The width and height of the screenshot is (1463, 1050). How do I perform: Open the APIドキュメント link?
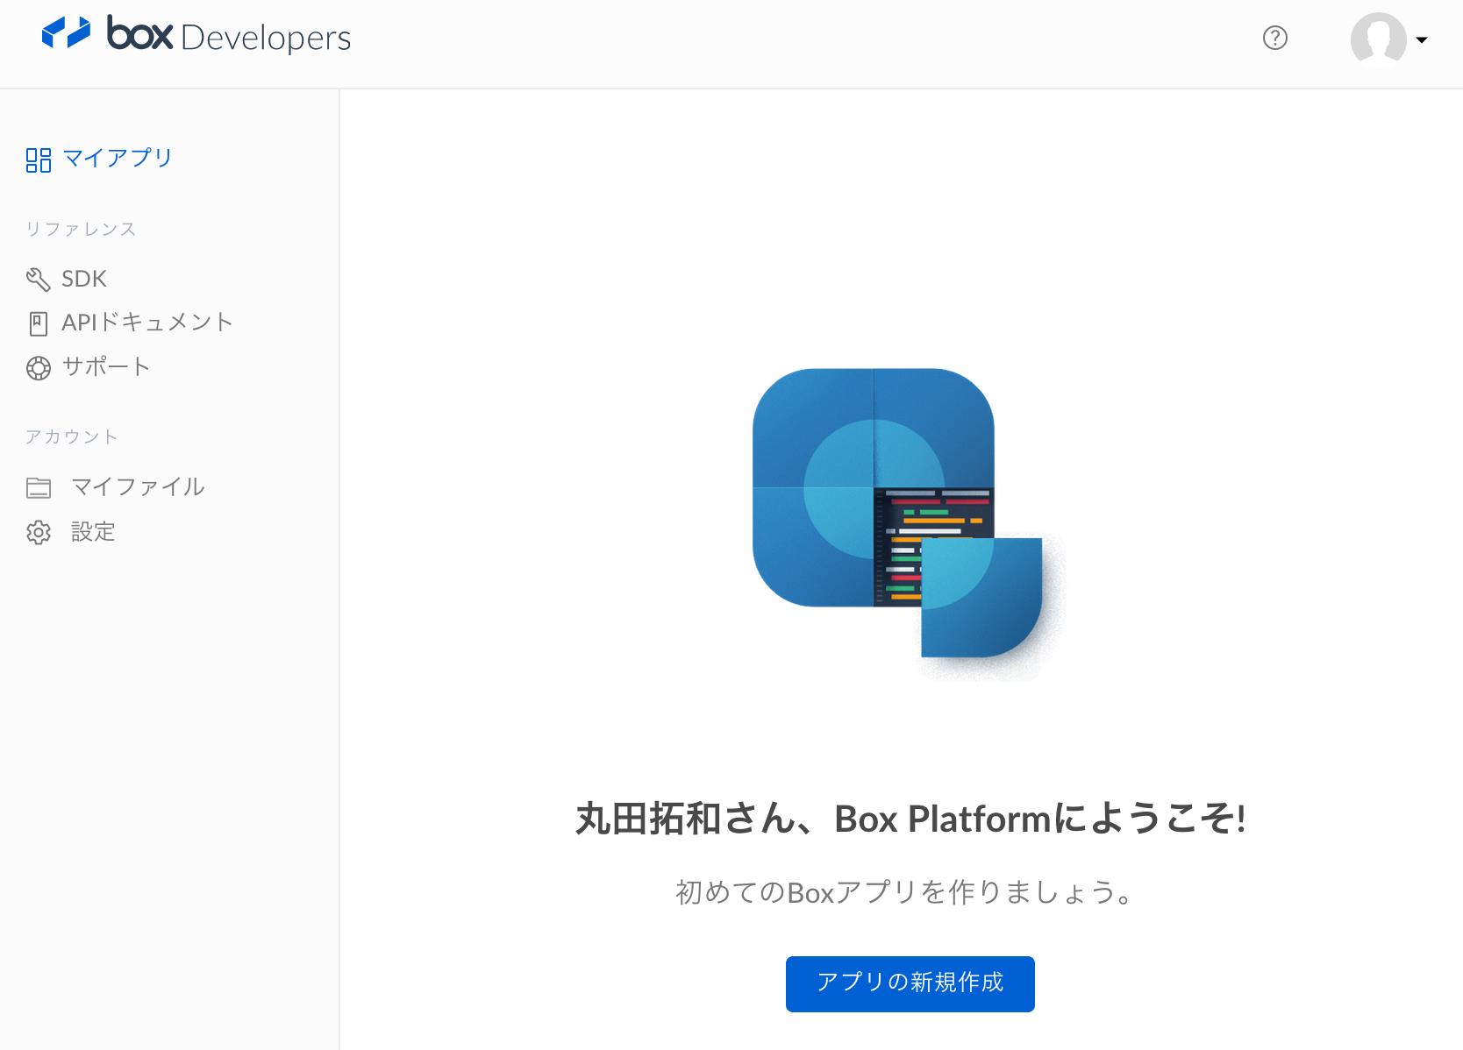[x=146, y=322]
